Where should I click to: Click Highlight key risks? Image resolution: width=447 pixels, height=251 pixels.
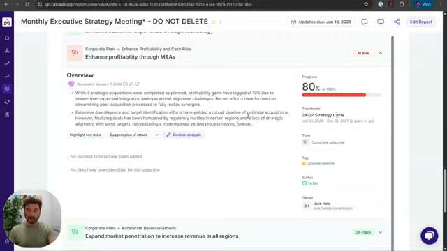tap(85, 135)
